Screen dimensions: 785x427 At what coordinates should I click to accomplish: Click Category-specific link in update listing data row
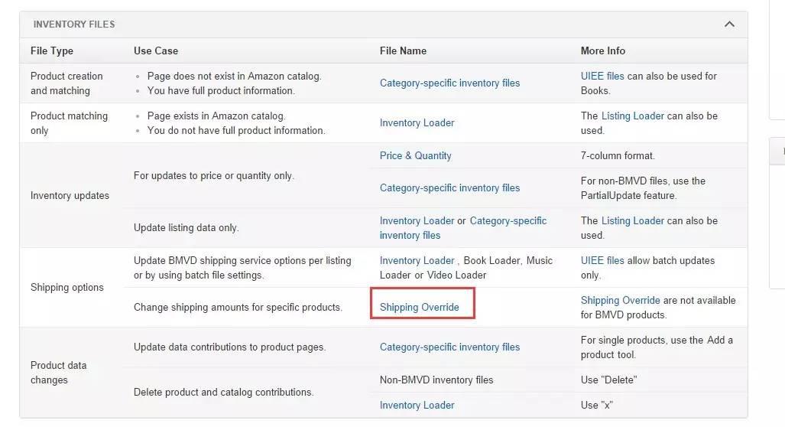pos(508,220)
